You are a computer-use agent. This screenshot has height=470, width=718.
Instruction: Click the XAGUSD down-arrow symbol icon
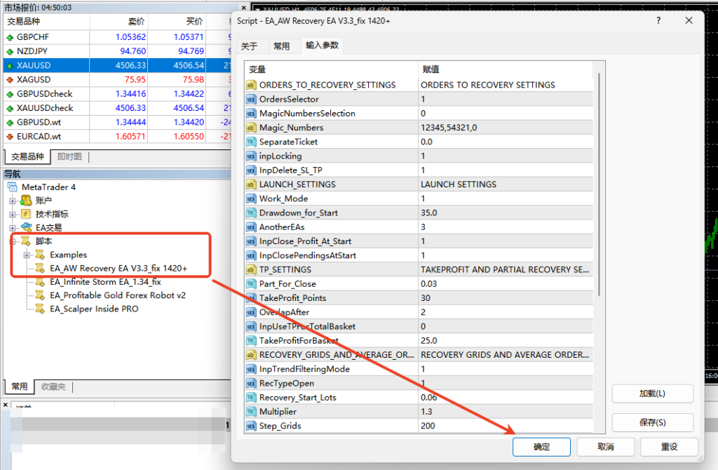(10, 80)
